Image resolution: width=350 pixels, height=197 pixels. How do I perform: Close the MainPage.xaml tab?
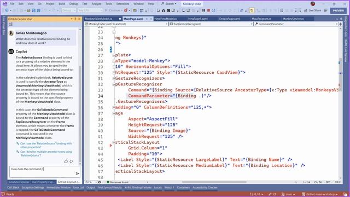(151, 19)
